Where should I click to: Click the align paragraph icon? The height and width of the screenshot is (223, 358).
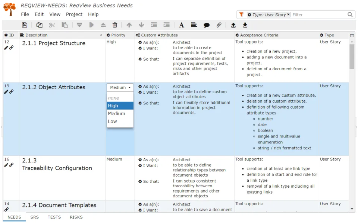coord(194,25)
